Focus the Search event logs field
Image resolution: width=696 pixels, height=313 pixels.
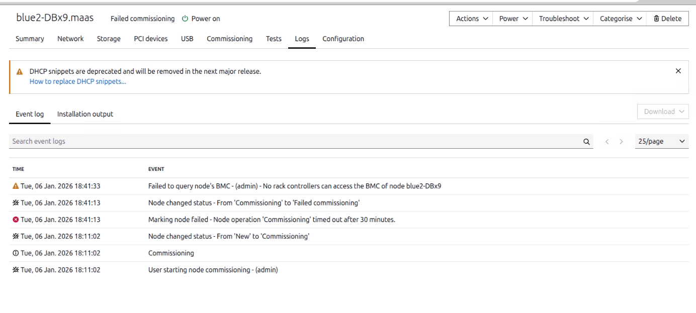click(x=292, y=142)
